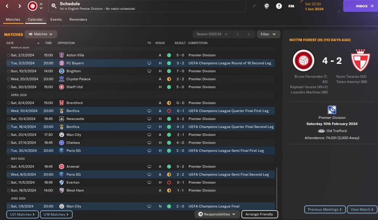The width and height of the screenshot is (378, 220).
Task: Switch to the Calendar tab
Action: (35, 20)
